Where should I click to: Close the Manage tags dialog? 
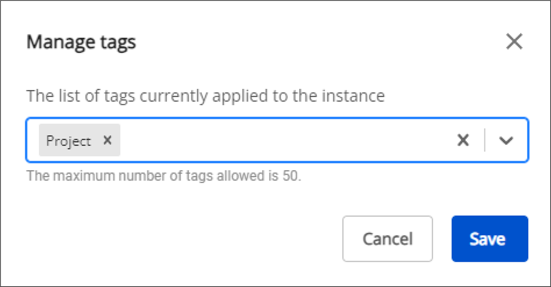(x=514, y=42)
